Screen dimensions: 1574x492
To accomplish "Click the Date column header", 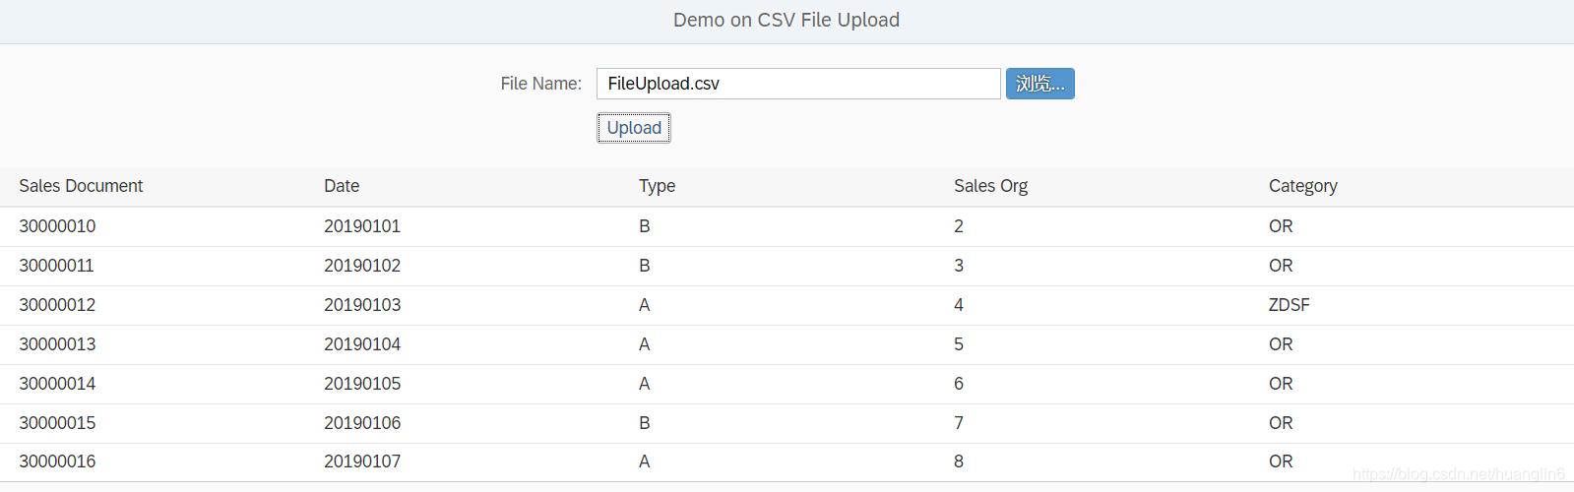I will (342, 186).
